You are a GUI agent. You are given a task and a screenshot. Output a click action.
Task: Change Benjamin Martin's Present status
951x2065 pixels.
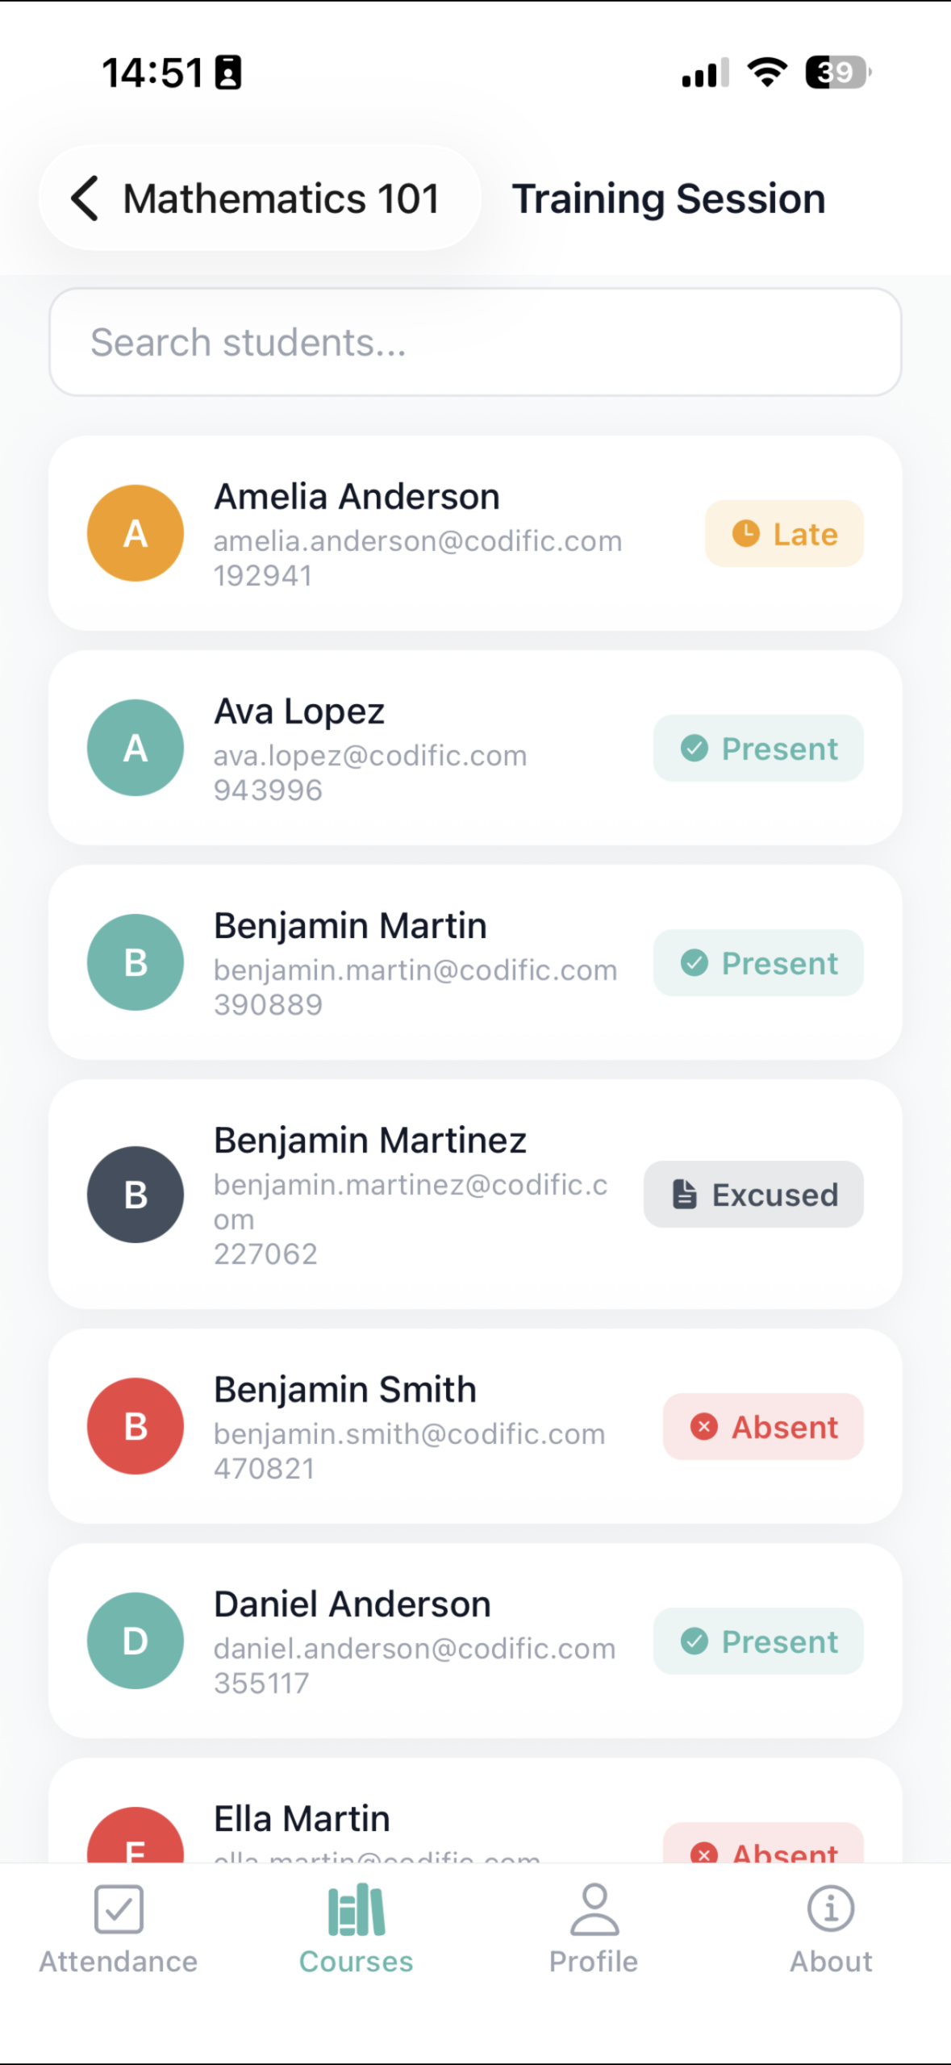pyautogui.click(x=758, y=963)
